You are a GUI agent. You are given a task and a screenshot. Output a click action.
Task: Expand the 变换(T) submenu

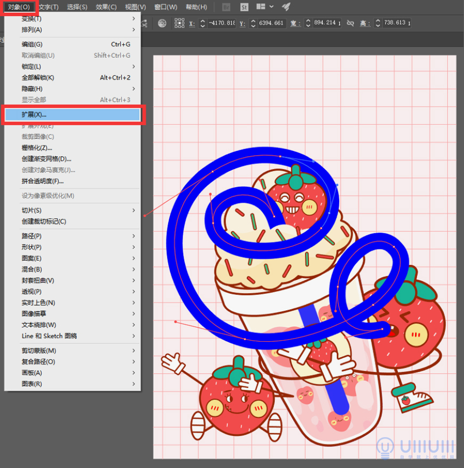pyautogui.click(x=72, y=19)
